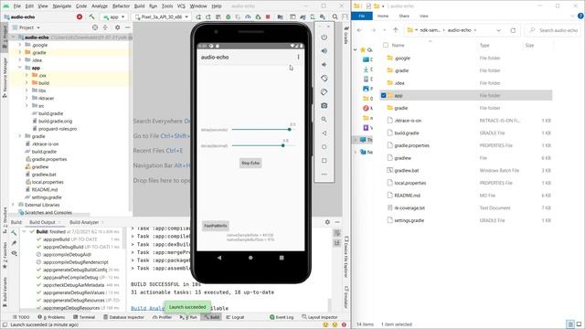Expand External Libraries node
The image size is (585, 329).
click(x=13, y=205)
